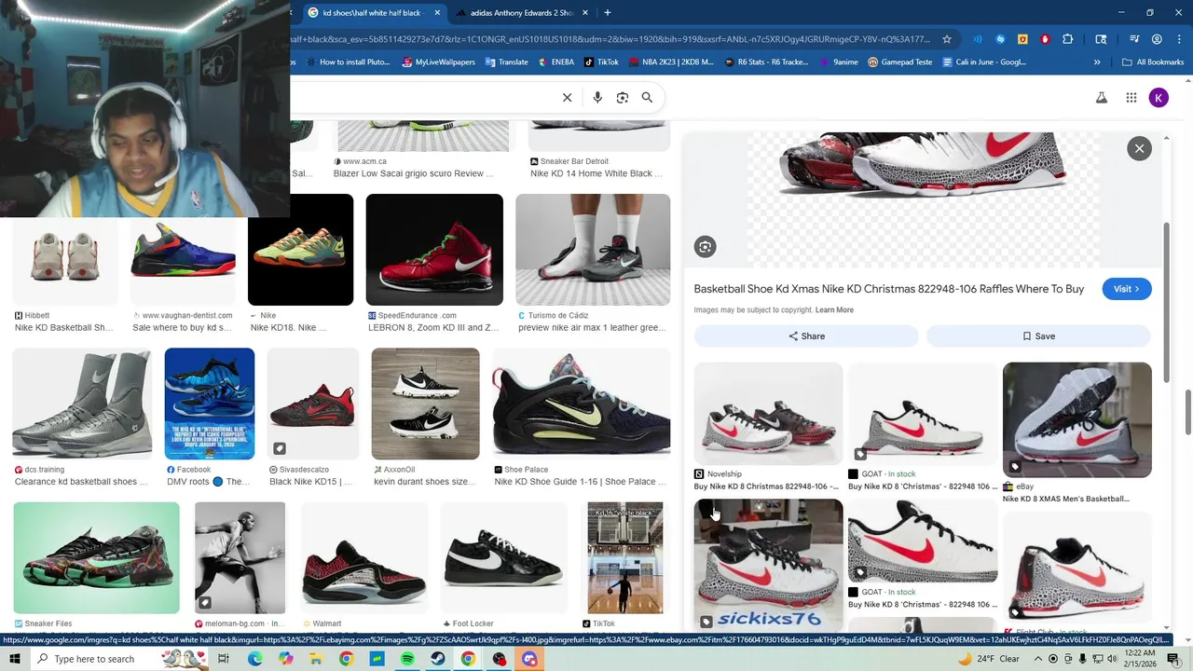Screen dimensions: 1193x671
Task: Open the Google account avatar K
Action: tap(1159, 98)
